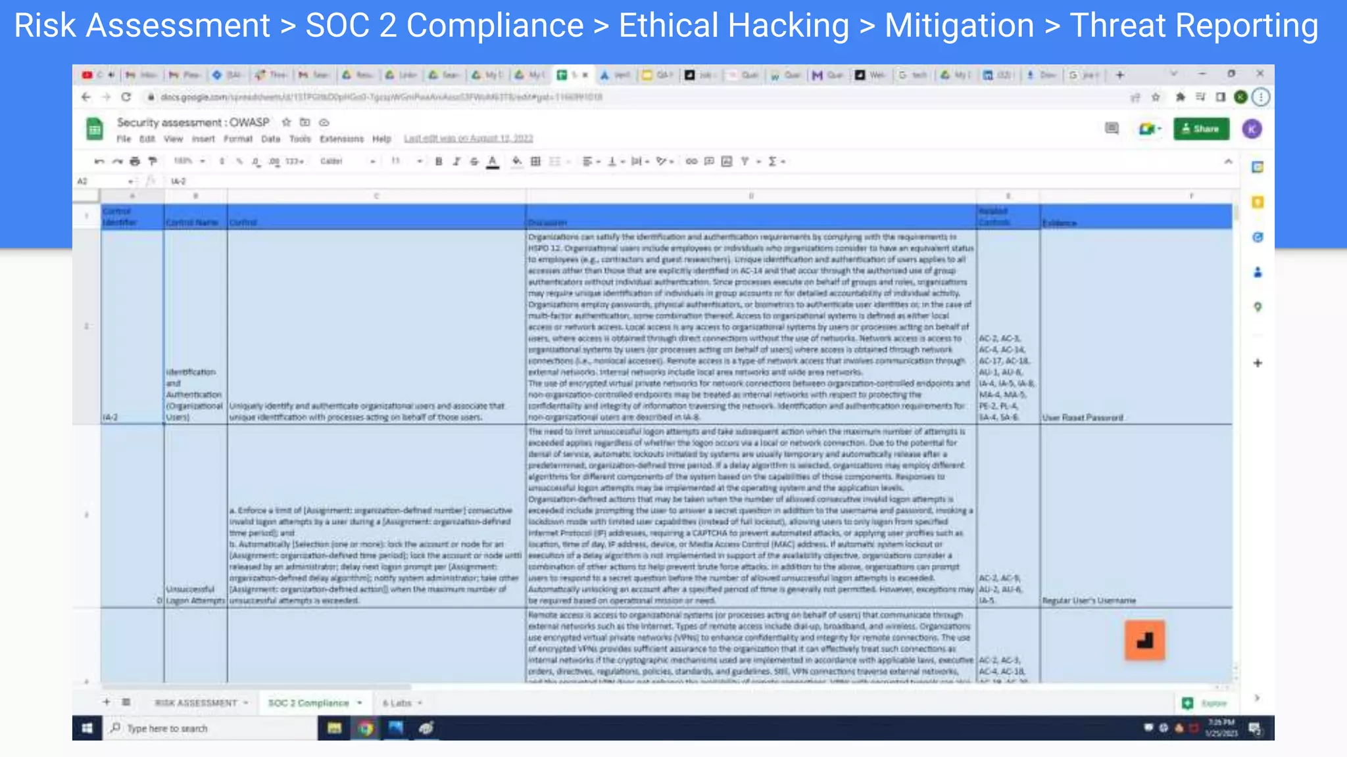Image resolution: width=1347 pixels, height=757 pixels.
Task: Click the insert link icon
Action: click(x=691, y=162)
